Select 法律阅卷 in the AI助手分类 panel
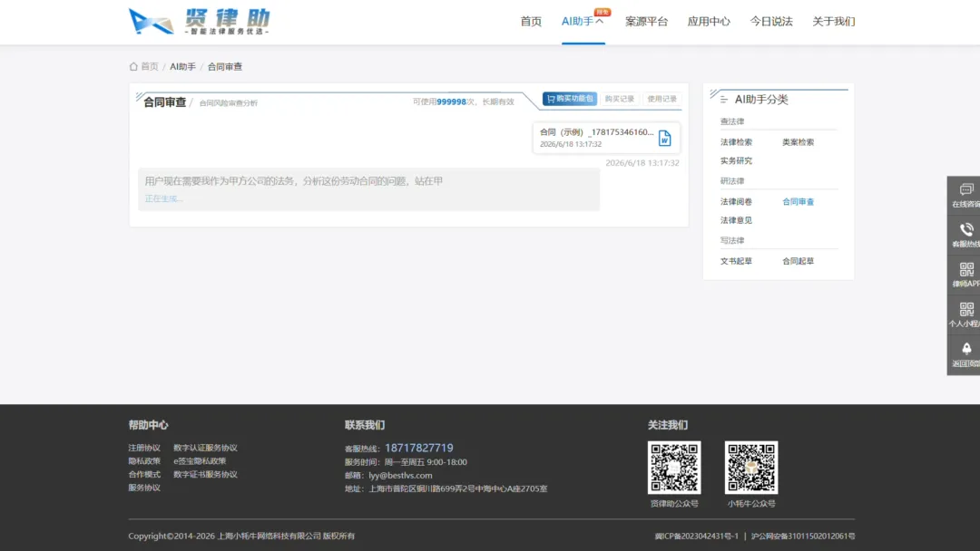Screen dimensions: 980x551 click(x=736, y=201)
